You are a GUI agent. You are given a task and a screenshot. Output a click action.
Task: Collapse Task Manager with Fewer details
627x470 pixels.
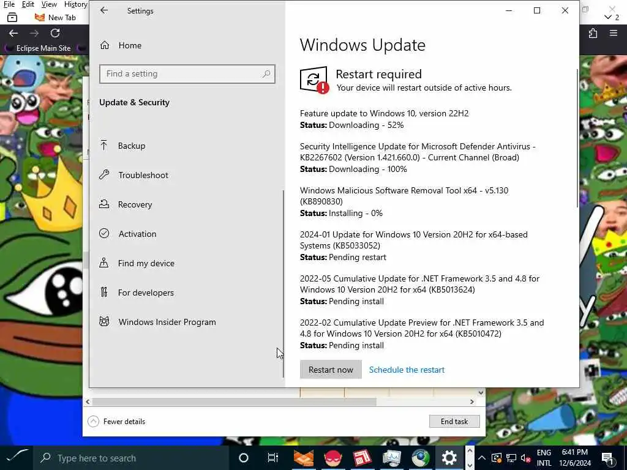pos(116,421)
